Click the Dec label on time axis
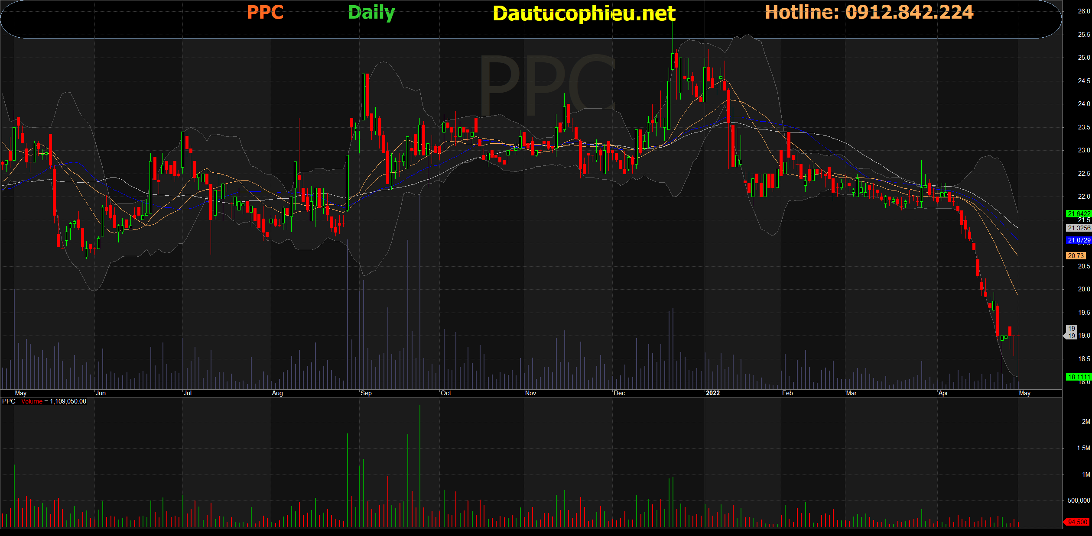The image size is (1092, 536). coord(619,393)
